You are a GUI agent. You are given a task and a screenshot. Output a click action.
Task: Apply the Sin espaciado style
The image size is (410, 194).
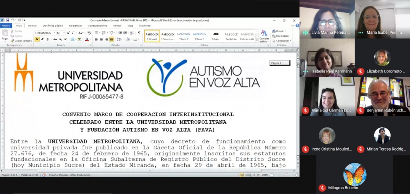coord(168,36)
